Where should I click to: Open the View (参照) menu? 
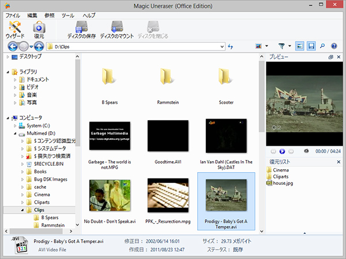point(50,16)
